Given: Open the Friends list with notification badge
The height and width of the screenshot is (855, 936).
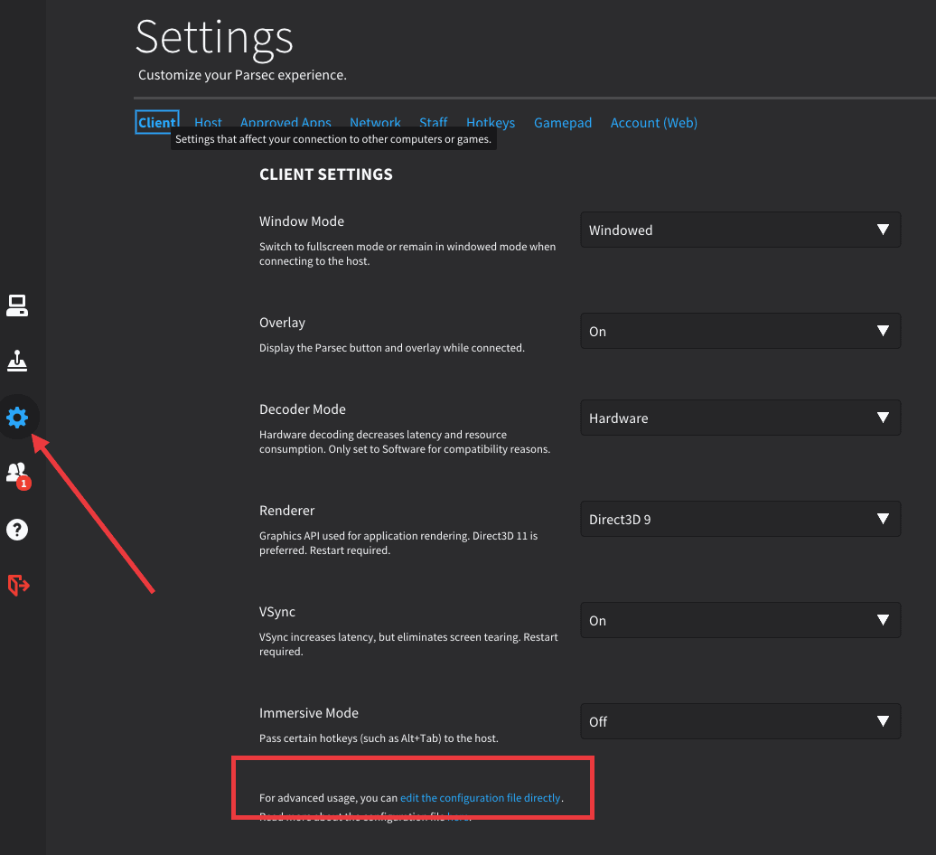Looking at the screenshot, I should [17, 474].
